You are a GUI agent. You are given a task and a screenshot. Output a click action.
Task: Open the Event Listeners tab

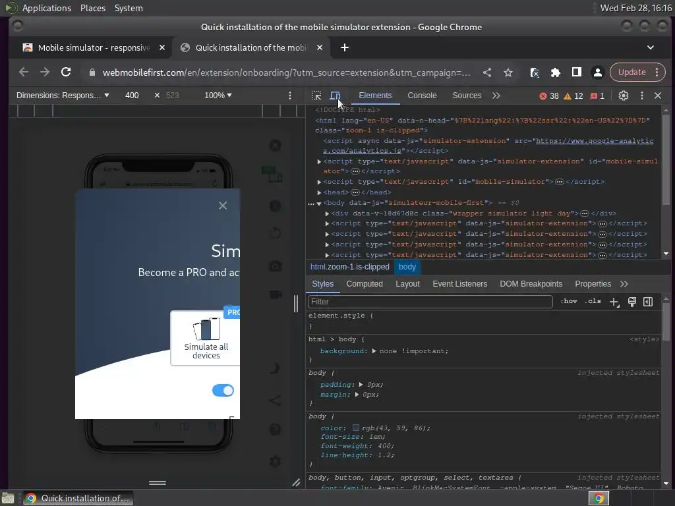point(459,284)
